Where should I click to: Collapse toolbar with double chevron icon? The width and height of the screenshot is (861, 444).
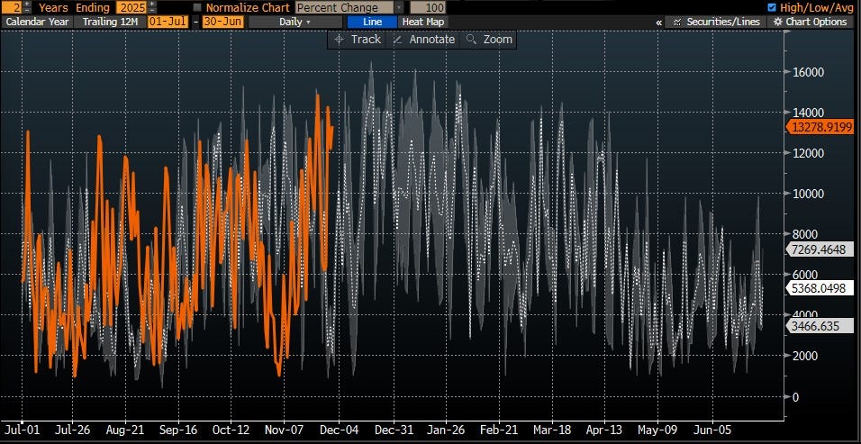coord(659,22)
